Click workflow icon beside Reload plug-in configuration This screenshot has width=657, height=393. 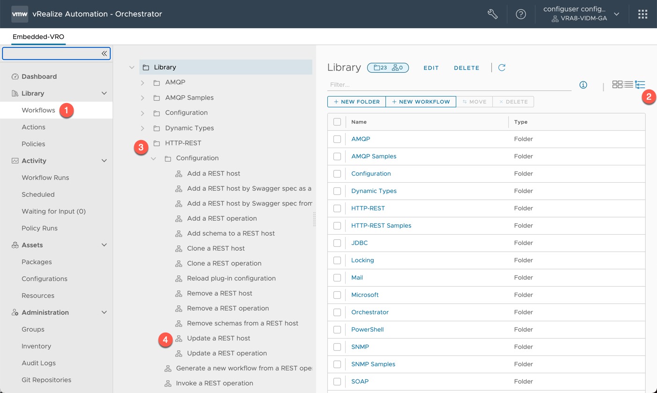click(x=179, y=278)
